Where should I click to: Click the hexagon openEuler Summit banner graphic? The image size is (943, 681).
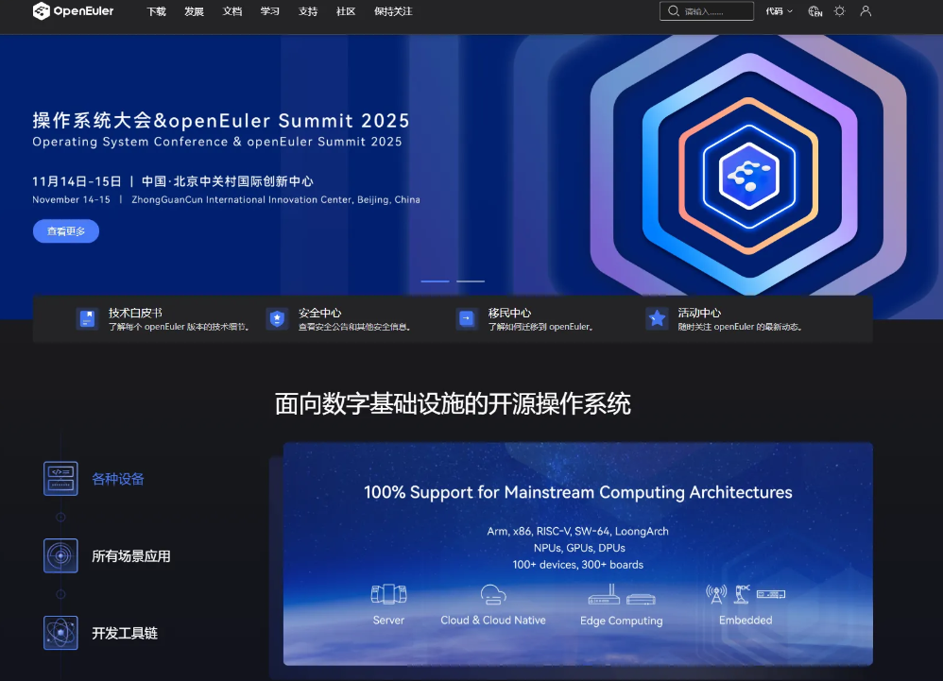pos(748,176)
